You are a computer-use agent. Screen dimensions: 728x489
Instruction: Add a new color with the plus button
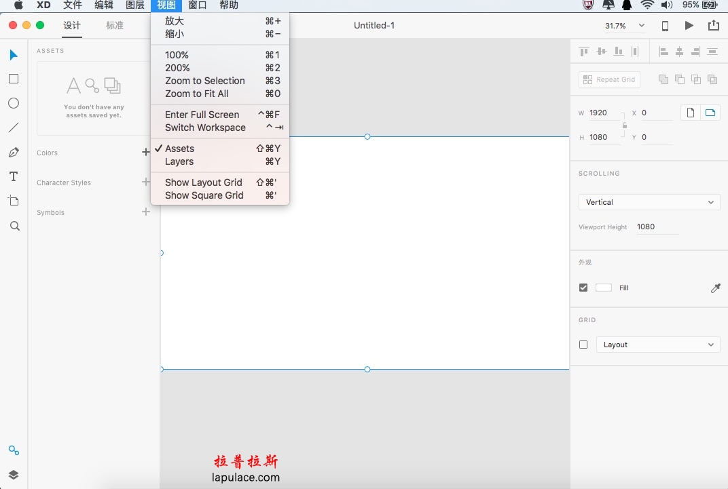click(145, 153)
